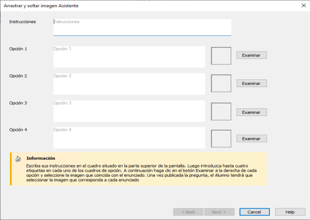Click Examinar button for Opción 3

[251, 112]
